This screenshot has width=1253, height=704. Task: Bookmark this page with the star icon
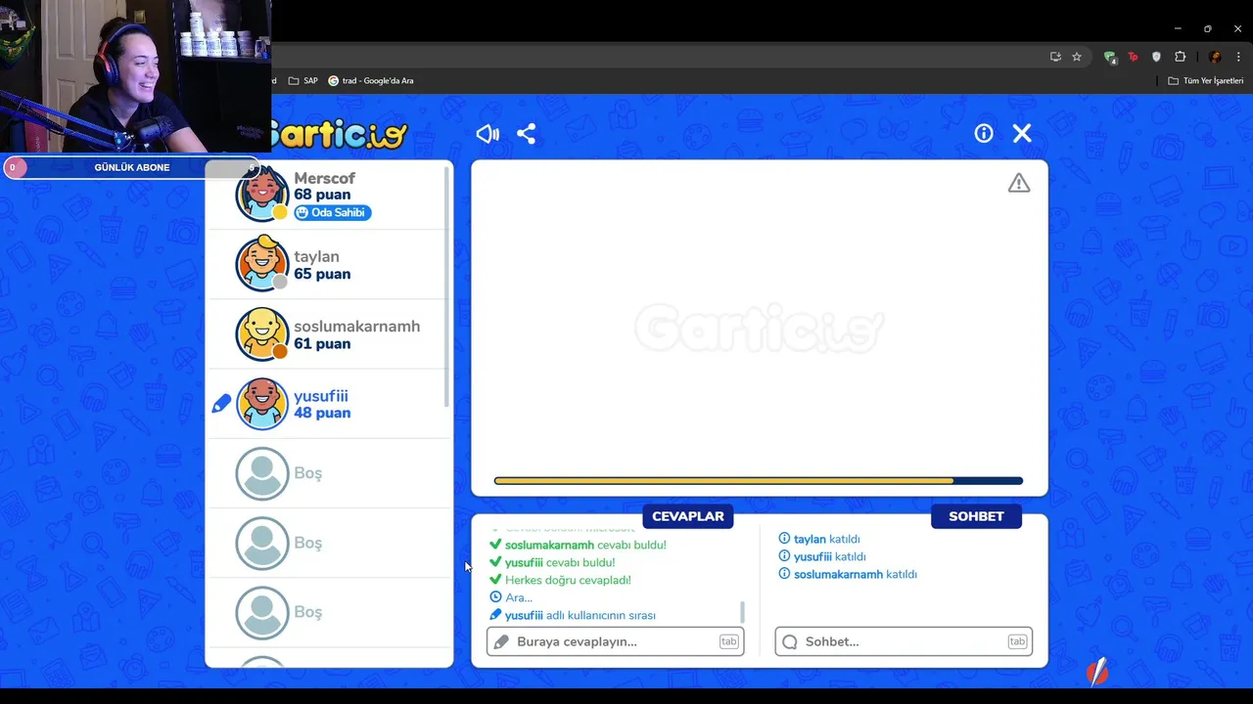coord(1077,57)
